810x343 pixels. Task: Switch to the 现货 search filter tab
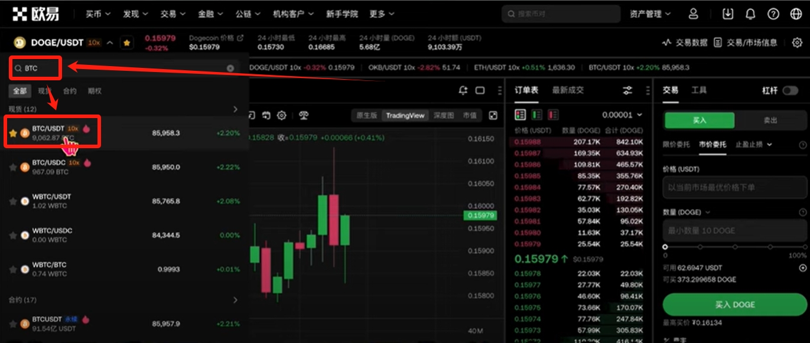tap(45, 91)
